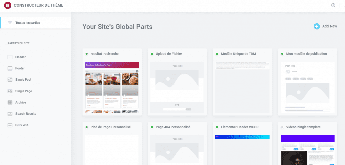The image size is (345, 165).
Task: Open the Single Post site part
Action: [23, 80]
